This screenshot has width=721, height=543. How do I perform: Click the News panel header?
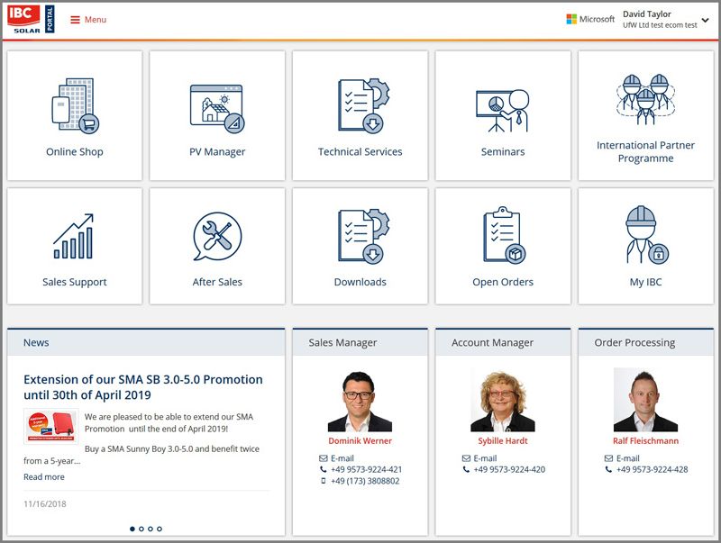click(x=146, y=343)
